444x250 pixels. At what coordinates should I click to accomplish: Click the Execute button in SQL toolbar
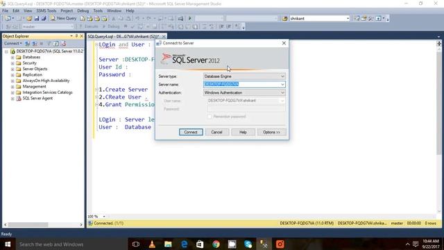[x=89, y=26]
